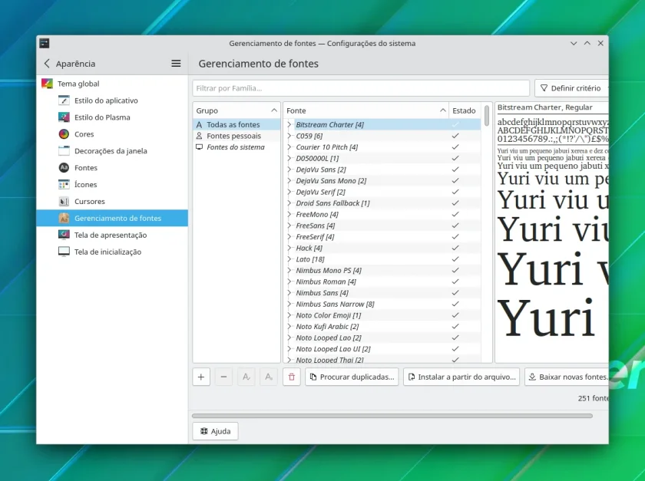Open the Fontes icon
This screenshot has width=645, height=481.
click(x=64, y=168)
